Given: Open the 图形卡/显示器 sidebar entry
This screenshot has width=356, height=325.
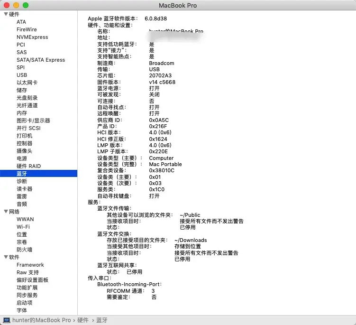Looking at the screenshot, I should pos(33,121).
